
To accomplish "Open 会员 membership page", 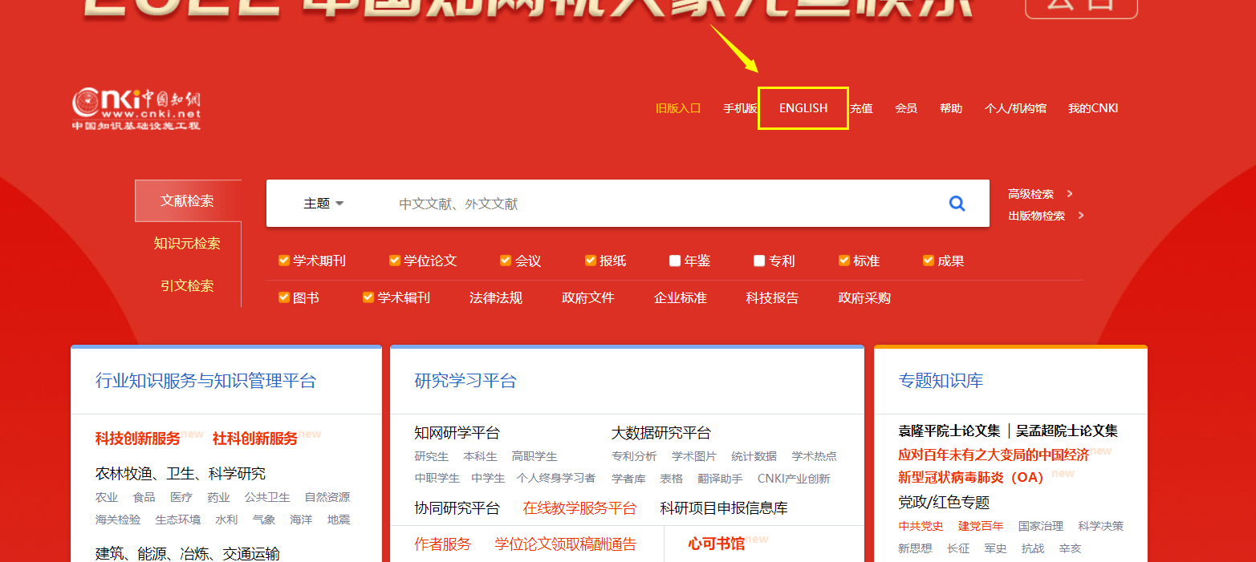I will (x=905, y=108).
